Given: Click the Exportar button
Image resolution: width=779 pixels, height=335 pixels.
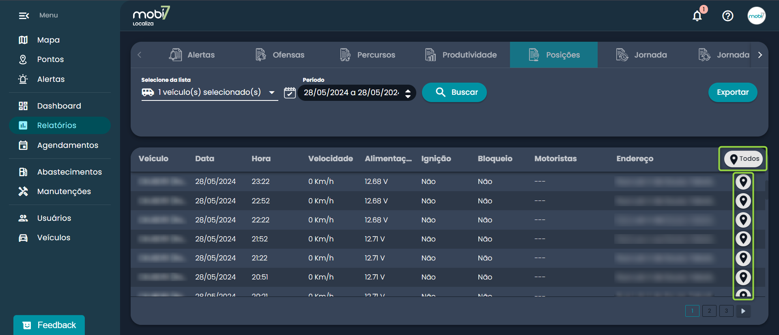Looking at the screenshot, I should coord(732,92).
